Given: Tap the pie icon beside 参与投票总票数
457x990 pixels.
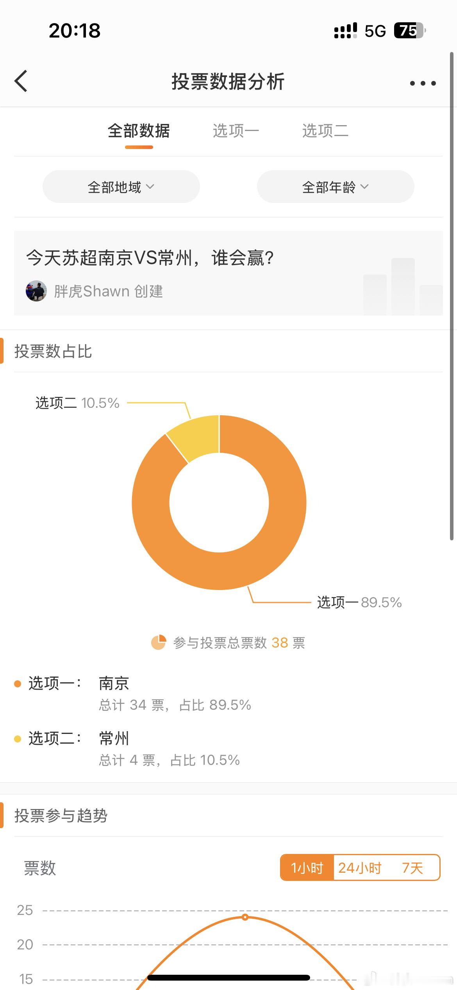Looking at the screenshot, I should click(x=158, y=642).
